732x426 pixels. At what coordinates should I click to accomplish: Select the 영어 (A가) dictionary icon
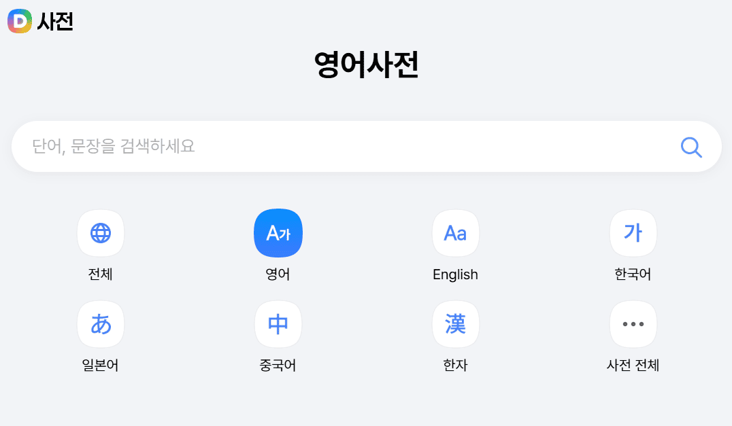click(x=278, y=233)
